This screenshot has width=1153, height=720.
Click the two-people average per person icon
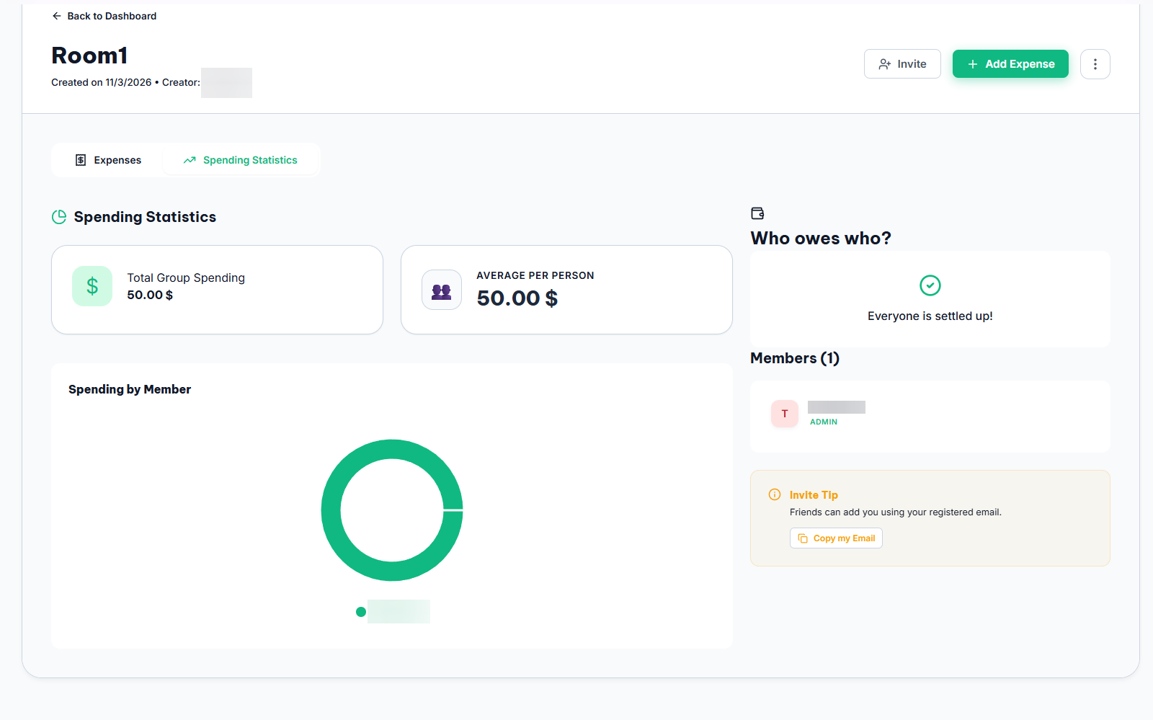click(442, 290)
